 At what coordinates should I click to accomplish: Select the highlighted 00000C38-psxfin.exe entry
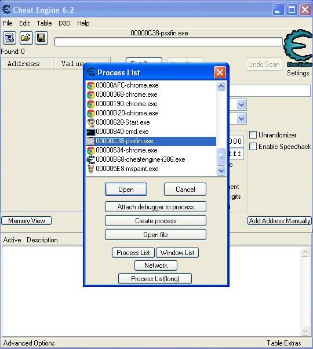coord(151,141)
